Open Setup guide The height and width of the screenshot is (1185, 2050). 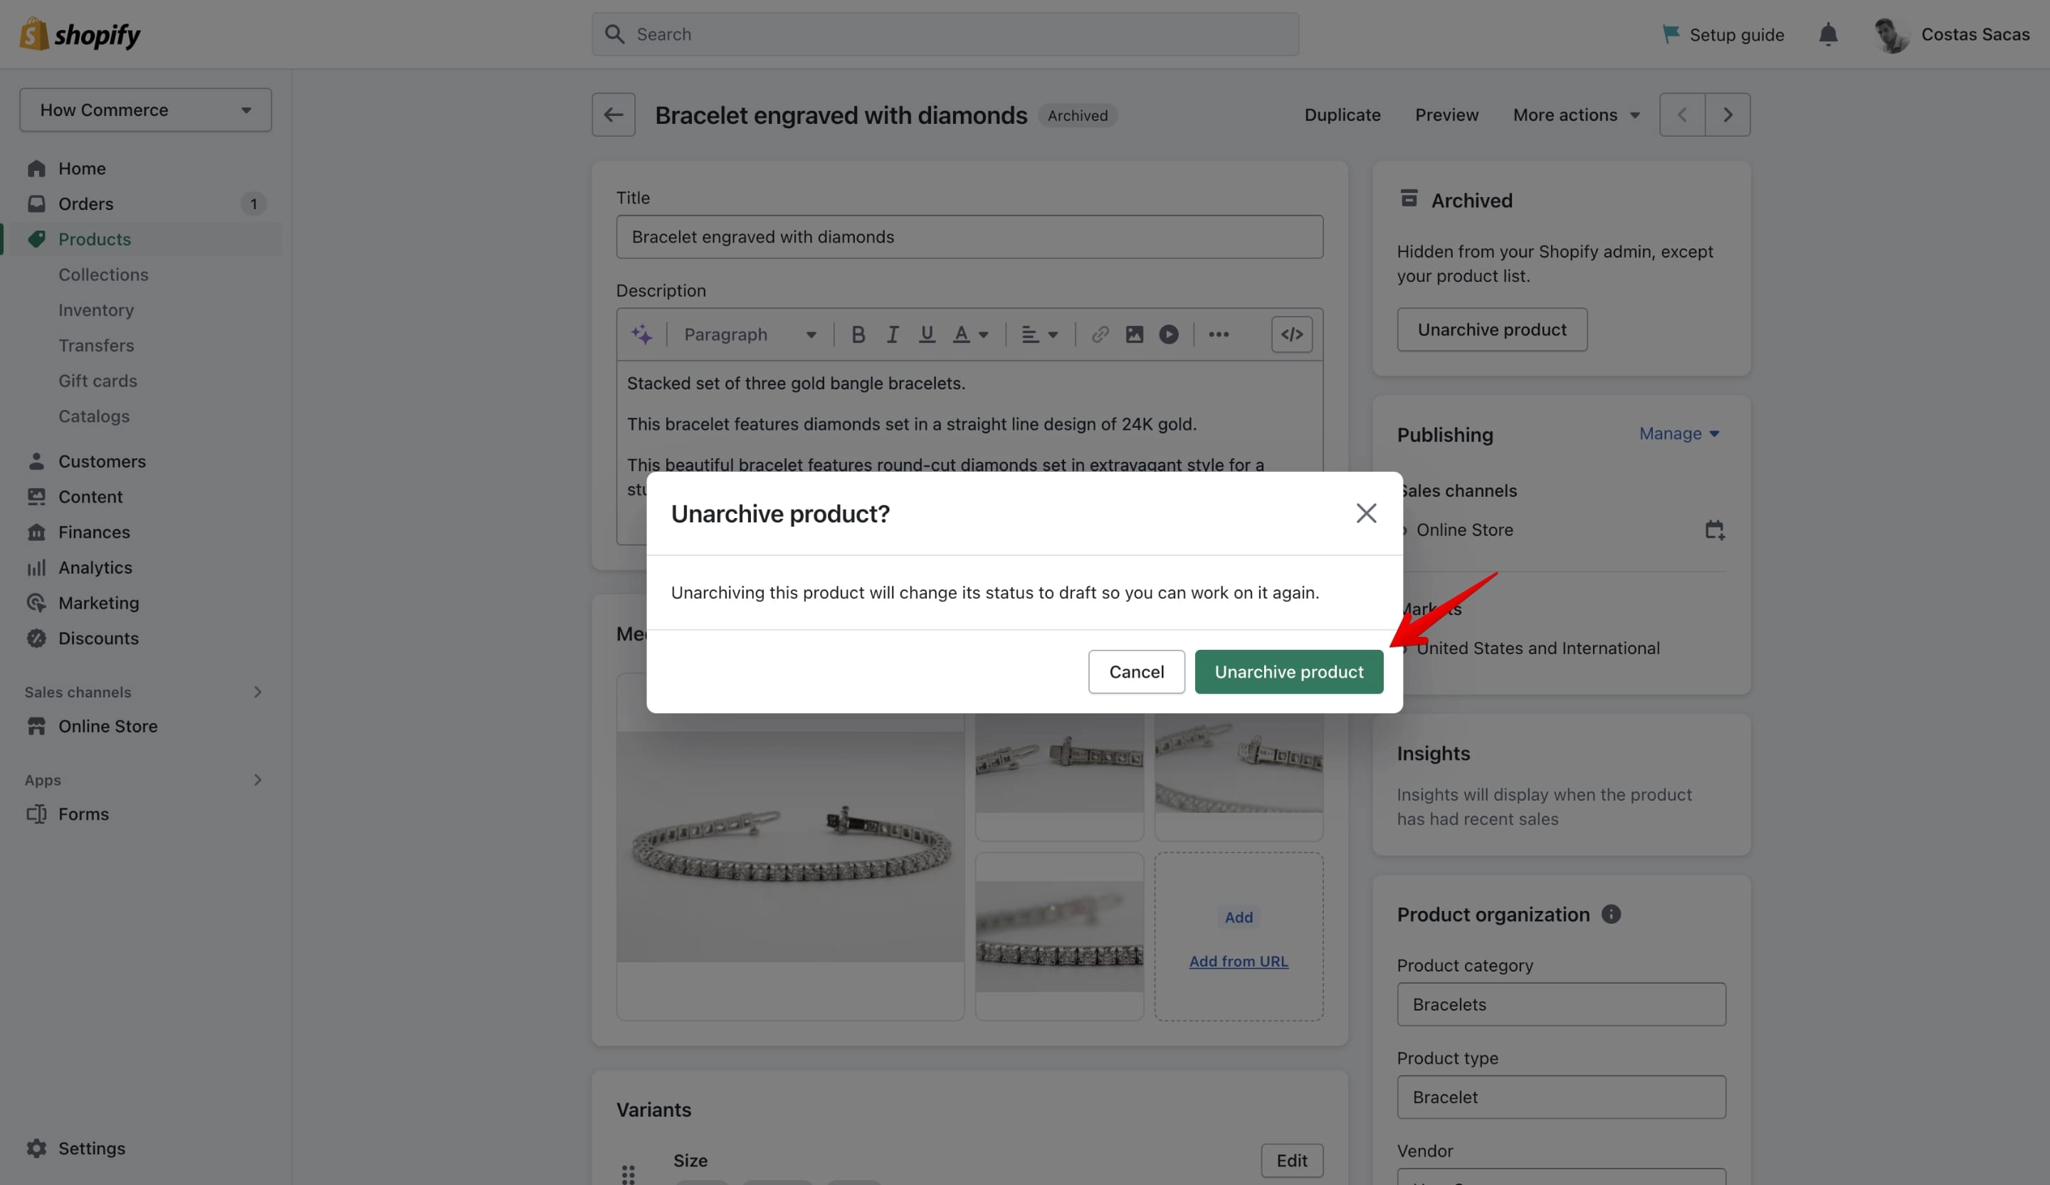coord(1723,34)
